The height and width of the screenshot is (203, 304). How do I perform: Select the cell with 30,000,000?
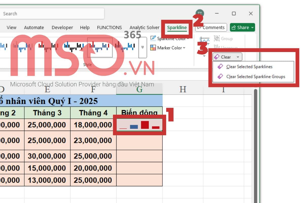pos(47,156)
